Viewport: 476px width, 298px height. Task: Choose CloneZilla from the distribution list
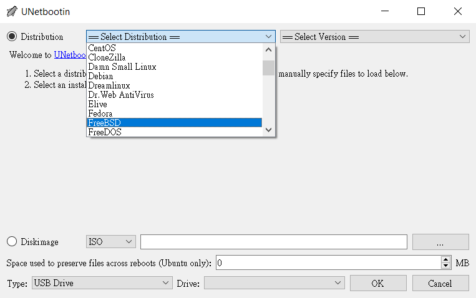pos(174,57)
